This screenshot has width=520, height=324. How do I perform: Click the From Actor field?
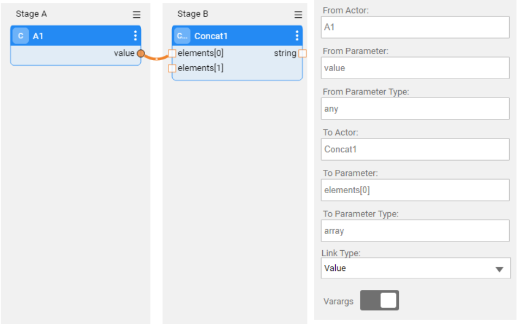point(415,27)
